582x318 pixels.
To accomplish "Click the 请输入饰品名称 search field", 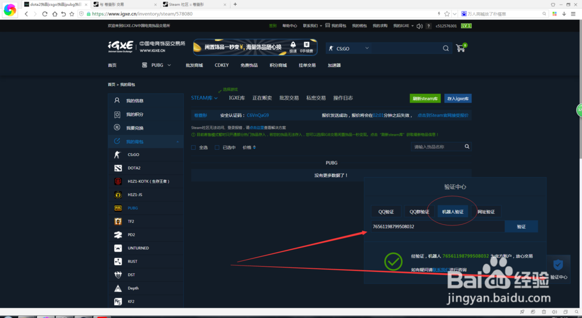I will coord(437,147).
